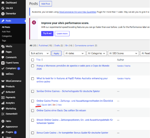The height and width of the screenshot is (138, 150).
Task: Click the Learn more button
Action: click(62, 34)
